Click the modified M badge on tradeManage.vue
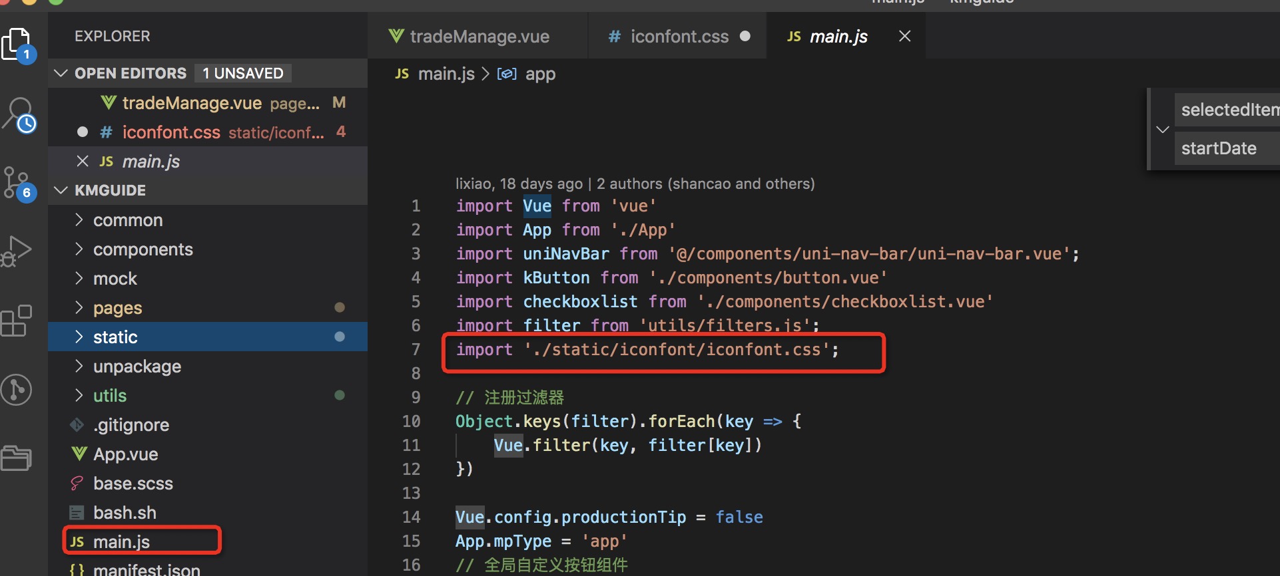The image size is (1280, 576). (x=339, y=102)
